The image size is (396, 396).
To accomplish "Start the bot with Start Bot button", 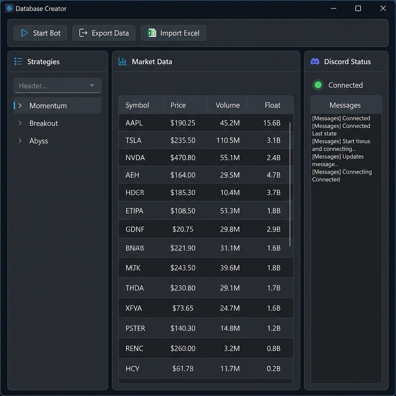I will pos(40,33).
